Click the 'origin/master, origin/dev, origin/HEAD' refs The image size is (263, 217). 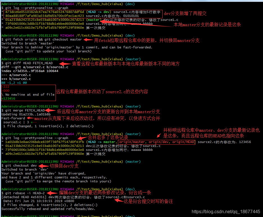click(x=157, y=142)
